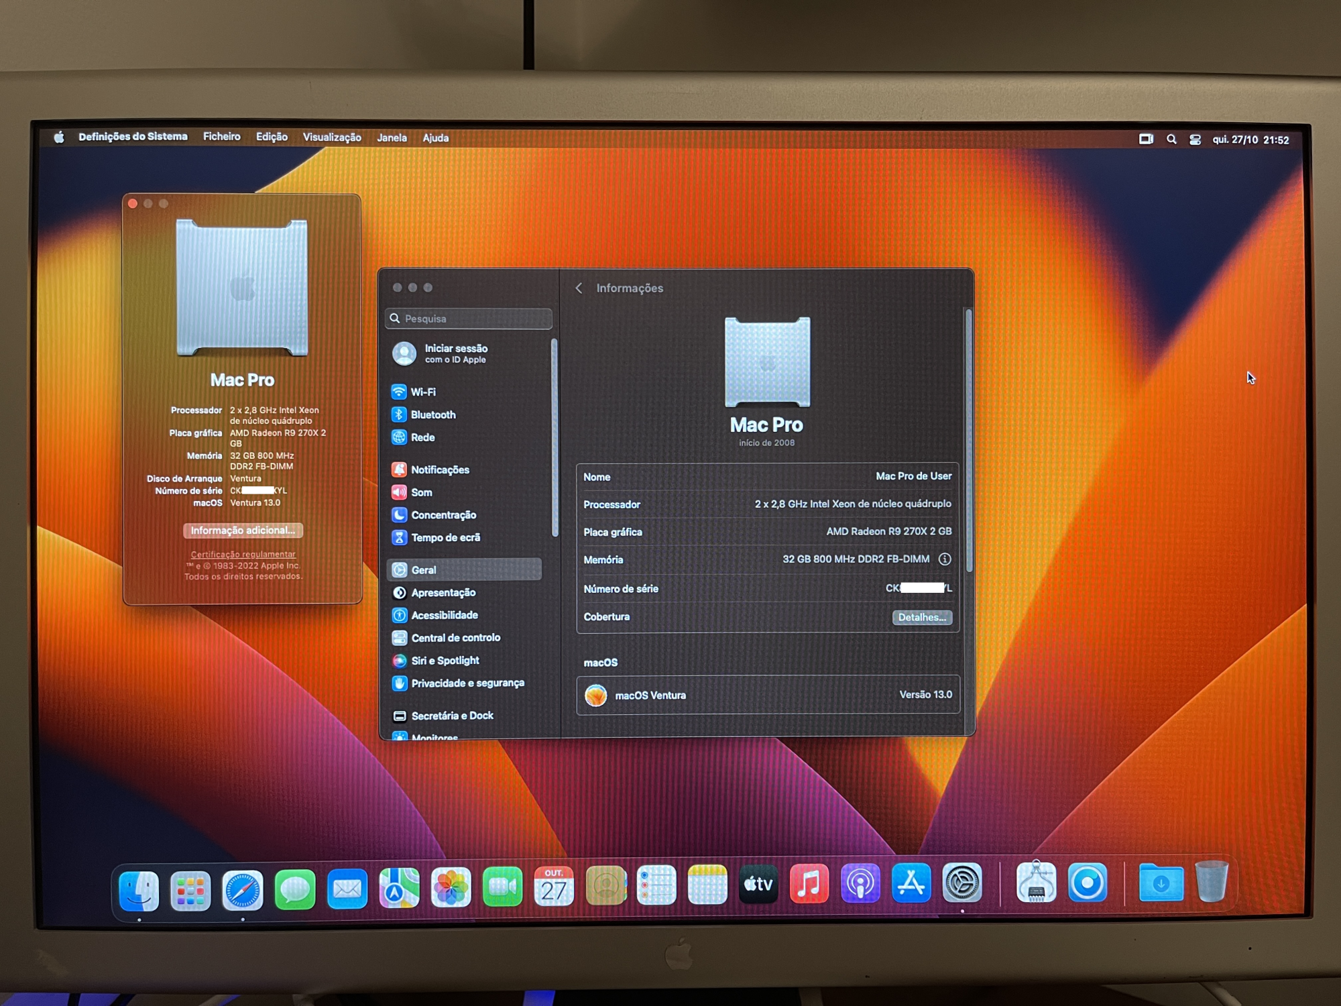Open Tempo de ecrã settings
This screenshot has width=1341, height=1006.
pos(445,538)
